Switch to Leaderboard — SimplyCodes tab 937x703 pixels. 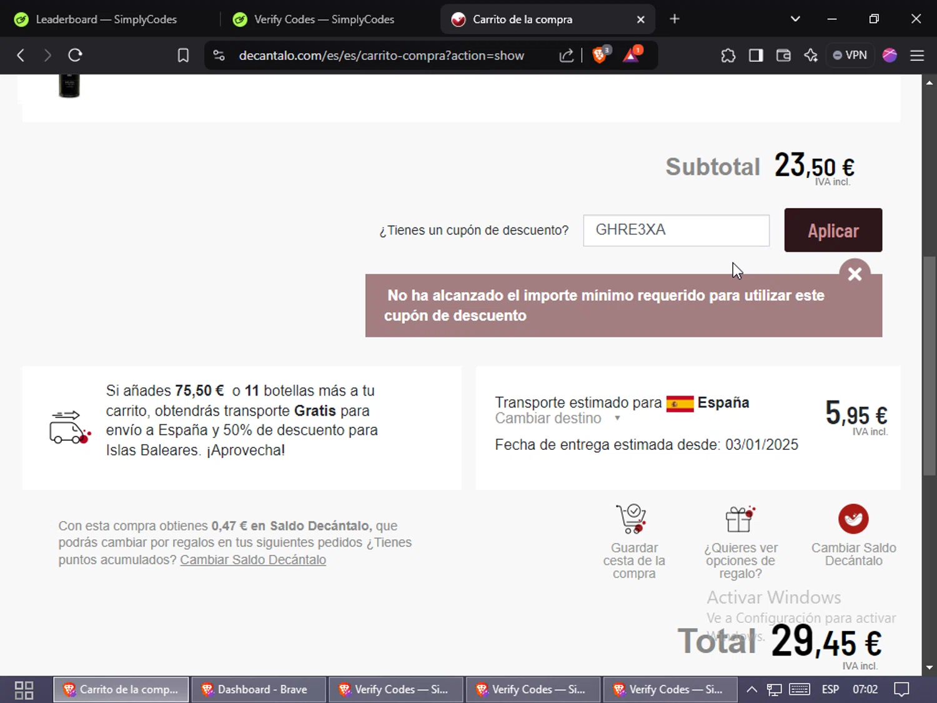106,19
